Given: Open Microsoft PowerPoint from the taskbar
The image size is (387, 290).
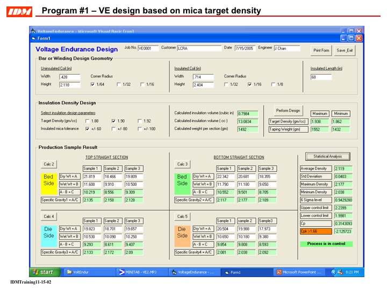Looking at the screenshot, I should tap(301, 272).
